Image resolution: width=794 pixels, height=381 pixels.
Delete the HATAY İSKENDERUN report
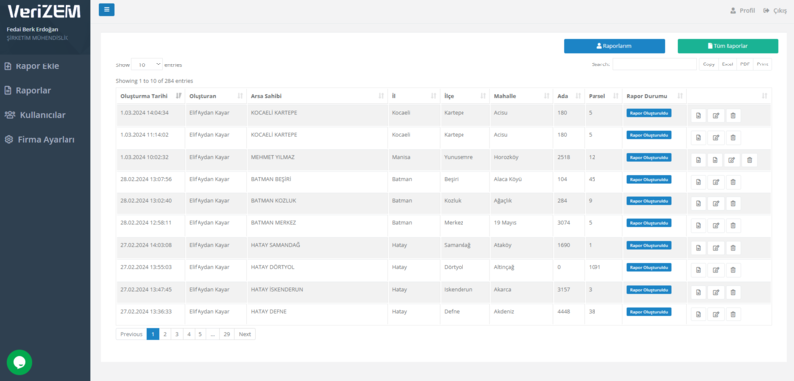pos(733,292)
